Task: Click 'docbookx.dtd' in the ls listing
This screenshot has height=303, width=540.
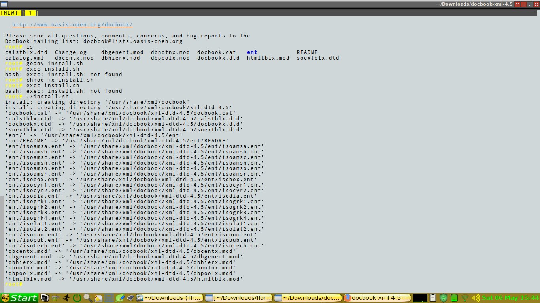Action: [x=218, y=58]
